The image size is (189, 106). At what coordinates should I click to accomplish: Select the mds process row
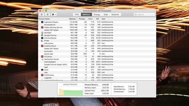point(97,72)
